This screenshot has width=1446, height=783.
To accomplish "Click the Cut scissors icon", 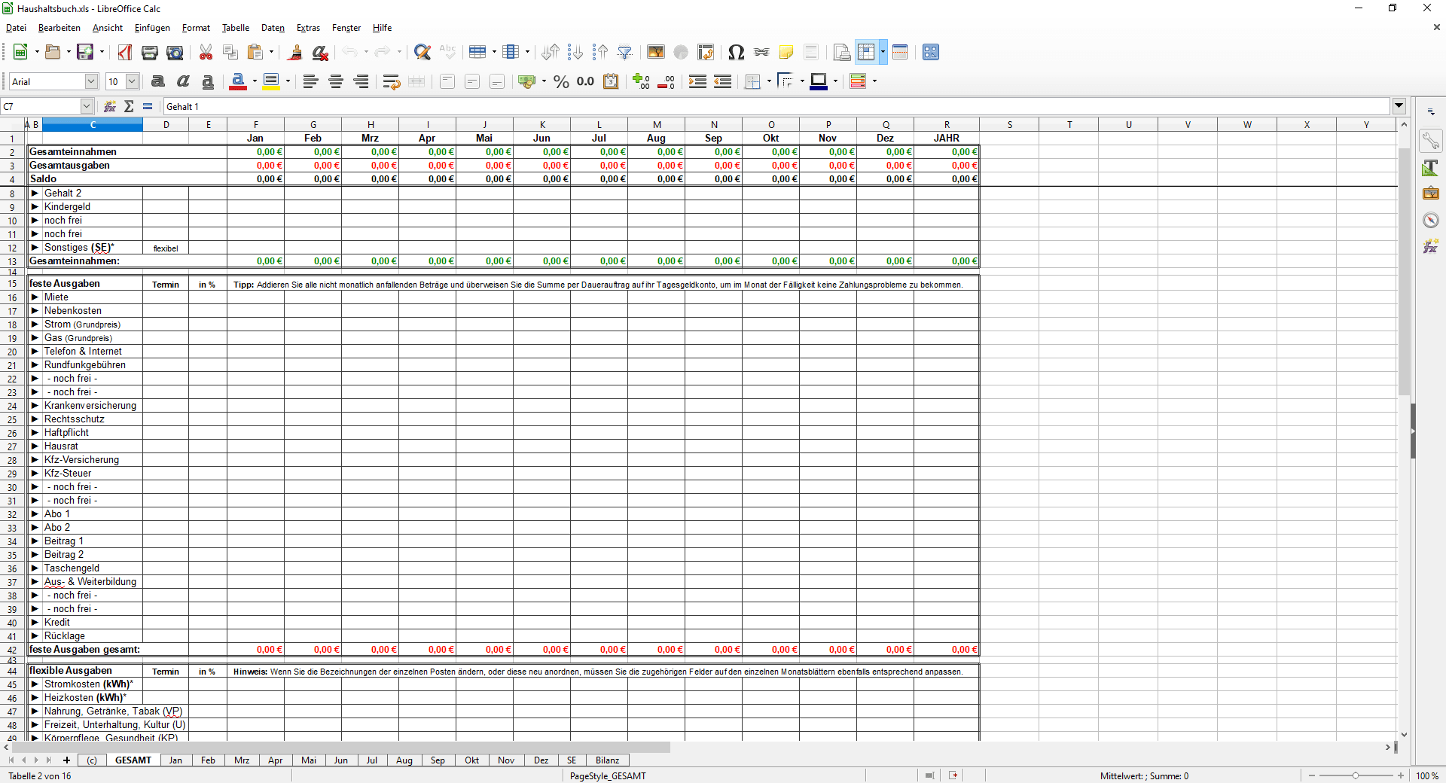I will (x=206, y=52).
